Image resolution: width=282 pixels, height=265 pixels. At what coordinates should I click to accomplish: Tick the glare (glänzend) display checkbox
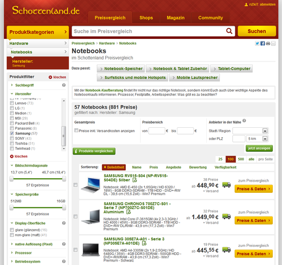tap(12, 230)
